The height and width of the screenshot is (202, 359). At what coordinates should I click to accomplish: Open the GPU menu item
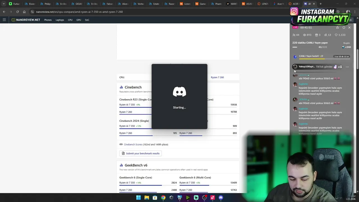pyautogui.click(x=79, y=20)
